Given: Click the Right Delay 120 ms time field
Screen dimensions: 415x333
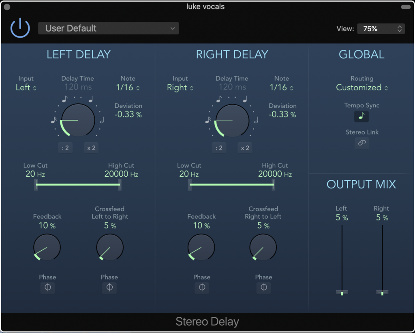Looking at the screenshot, I should tap(232, 87).
